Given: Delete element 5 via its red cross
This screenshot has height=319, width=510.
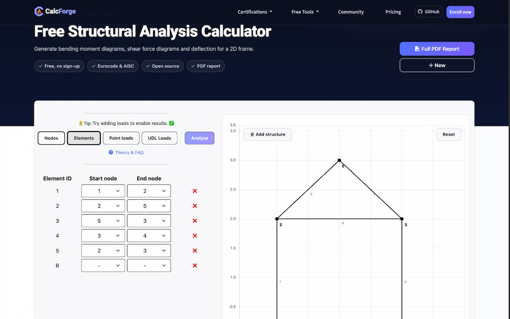Looking at the screenshot, I should (195, 251).
